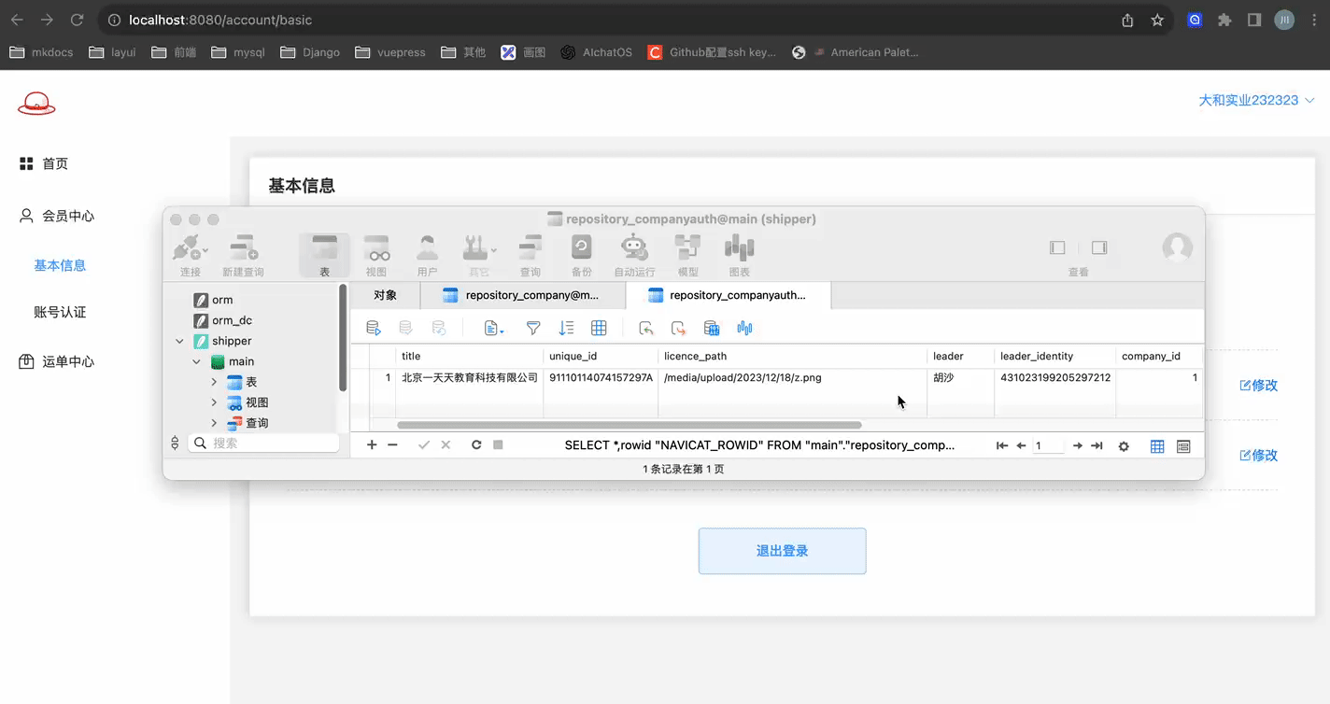
Task: Collapse the shipper connection tree node
Action: click(x=179, y=341)
